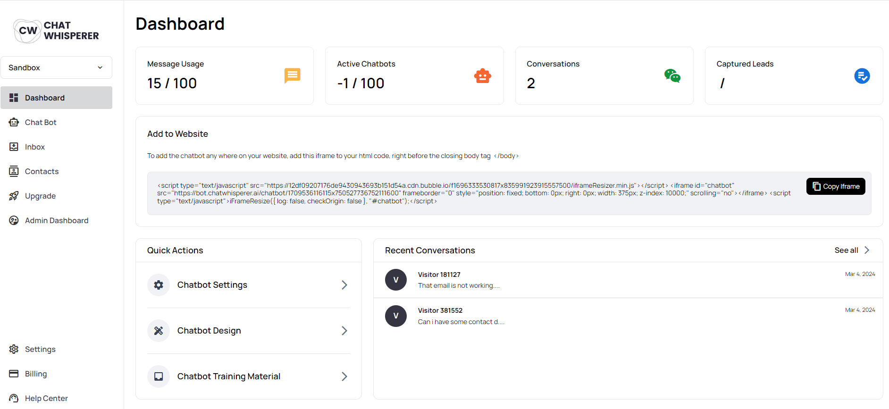Click the Chat Whisperer logo
889x409 pixels.
pyautogui.click(x=56, y=31)
